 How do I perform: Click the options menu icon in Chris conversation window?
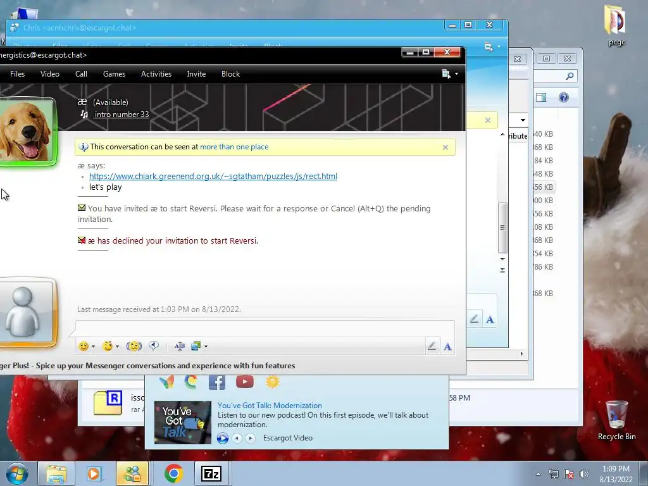489,47
